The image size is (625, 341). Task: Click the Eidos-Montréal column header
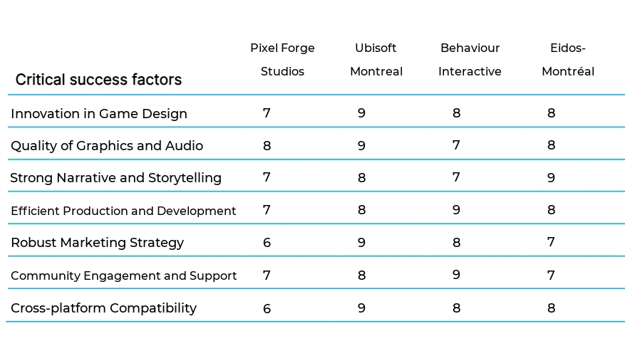click(567, 60)
